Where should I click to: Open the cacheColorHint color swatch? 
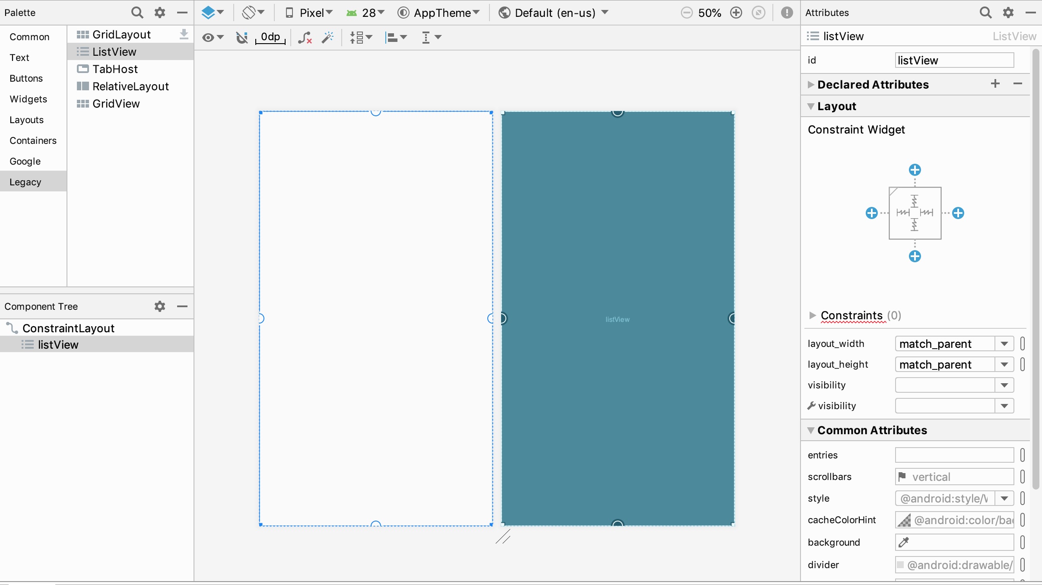(x=905, y=520)
